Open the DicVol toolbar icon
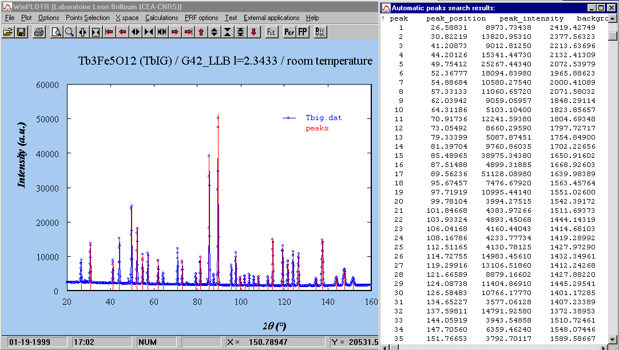 [x=320, y=32]
